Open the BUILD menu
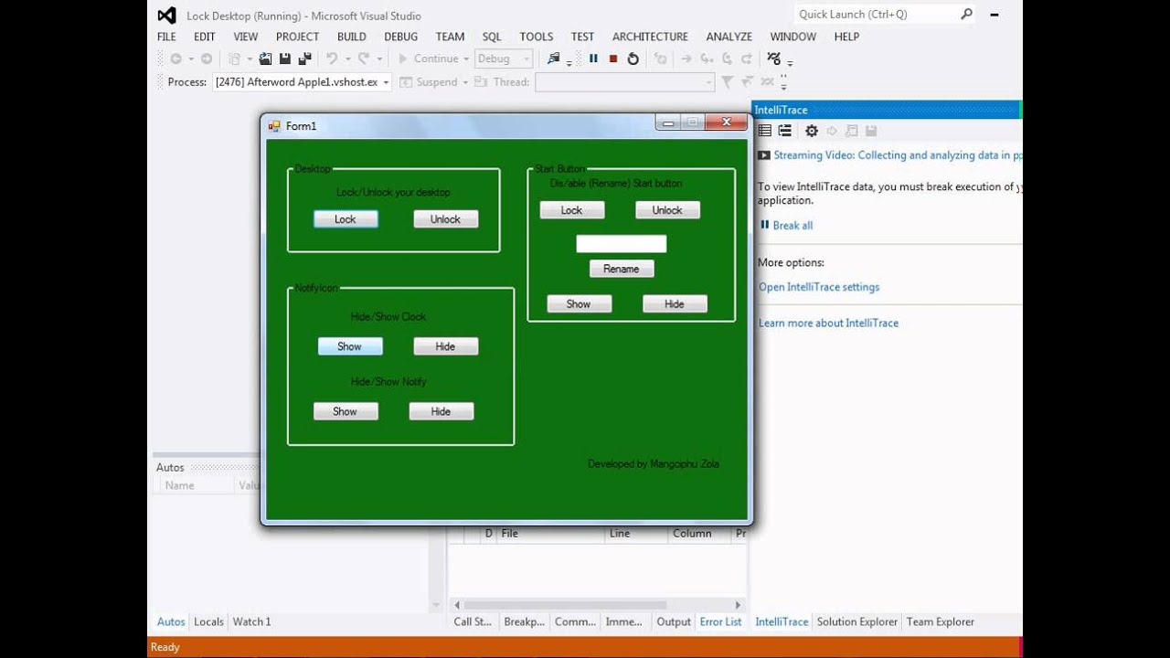 pyautogui.click(x=351, y=37)
